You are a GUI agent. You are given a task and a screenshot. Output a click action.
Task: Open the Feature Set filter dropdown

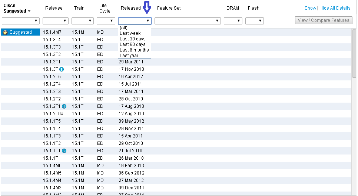coord(188,21)
